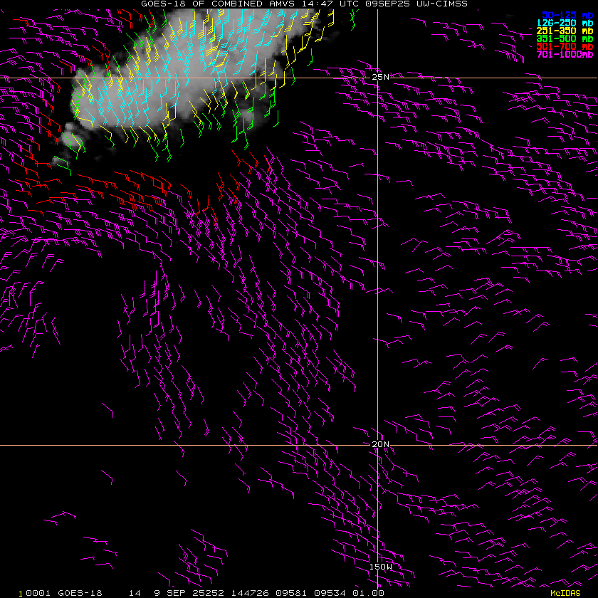Click the 20N latitude label
Screen dimensions: 598x598
pos(381,444)
